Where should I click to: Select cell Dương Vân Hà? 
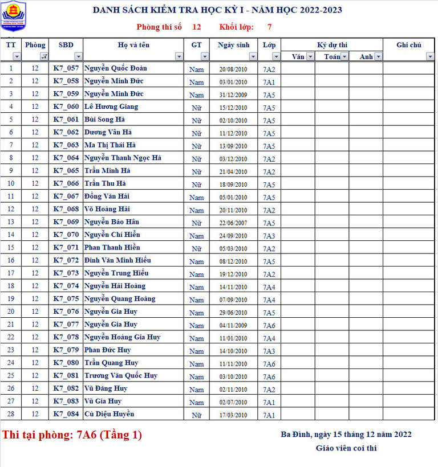click(x=133, y=132)
